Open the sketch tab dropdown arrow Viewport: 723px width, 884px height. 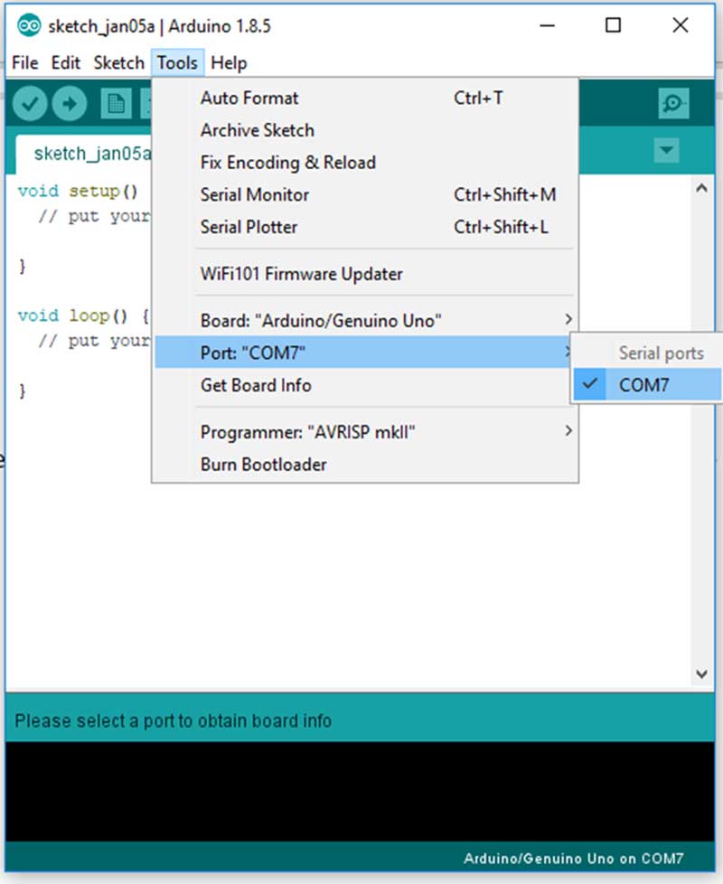pos(666,150)
